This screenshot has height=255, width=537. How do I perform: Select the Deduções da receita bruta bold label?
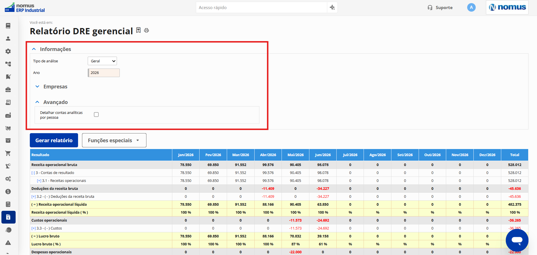pos(54,189)
